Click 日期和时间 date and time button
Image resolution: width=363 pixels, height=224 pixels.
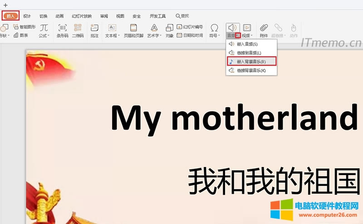190,35
